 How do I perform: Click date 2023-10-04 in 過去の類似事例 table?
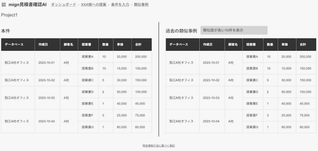[211, 121]
